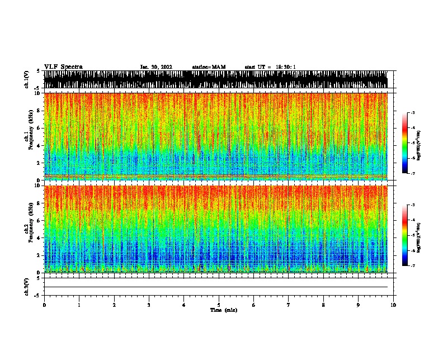Click the "4" kHz tick on ch.1 frequency axis
Viewport: 443px width, 342px height.
click(39, 146)
